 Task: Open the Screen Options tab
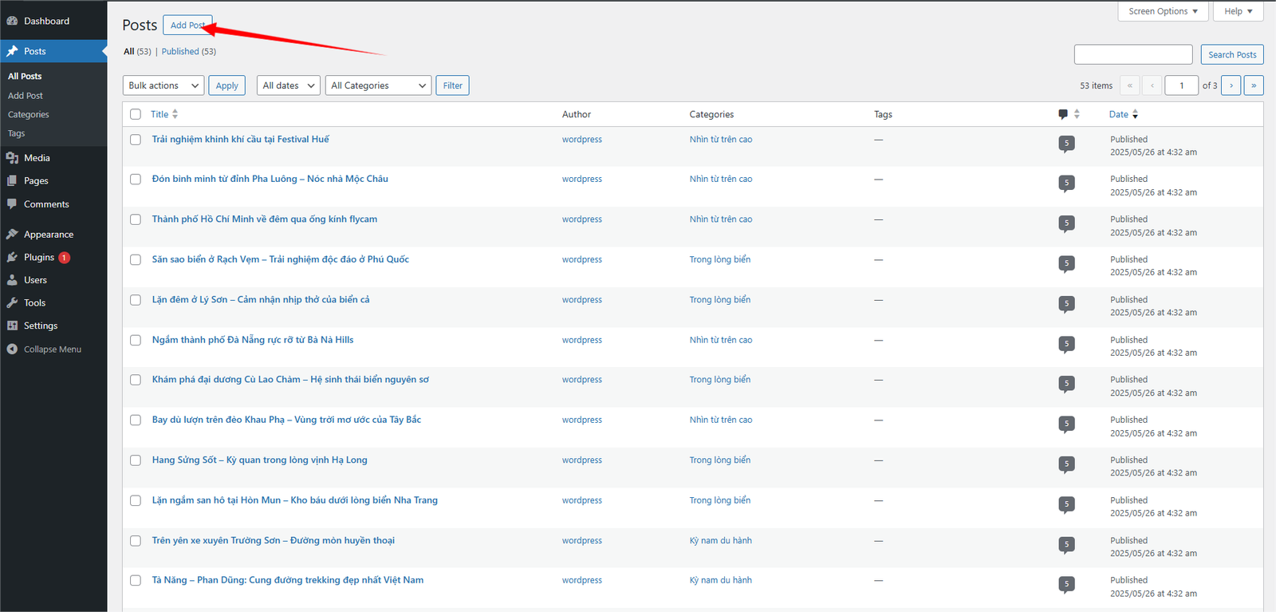pyautogui.click(x=1163, y=11)
